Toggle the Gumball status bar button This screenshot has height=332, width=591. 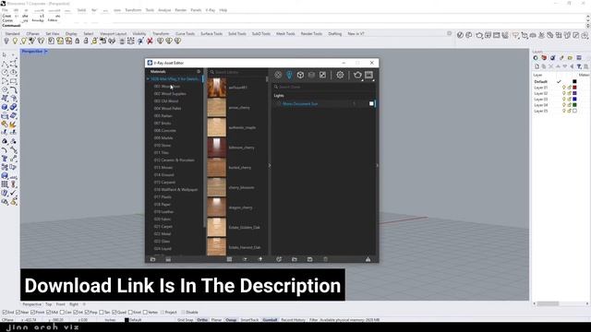pos(270,320)
